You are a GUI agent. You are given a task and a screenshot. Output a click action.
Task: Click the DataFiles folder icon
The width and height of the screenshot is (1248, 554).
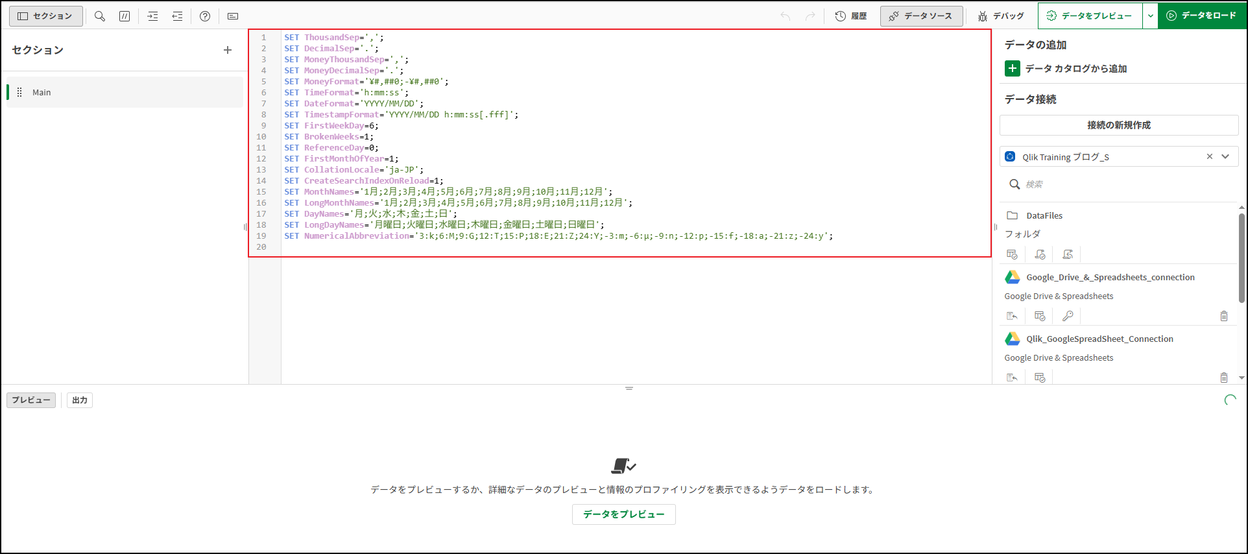point(1012,215)
